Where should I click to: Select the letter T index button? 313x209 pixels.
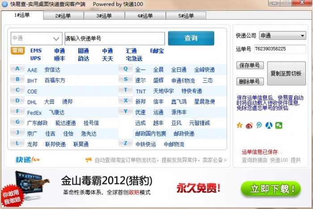(x=126, y=90)
